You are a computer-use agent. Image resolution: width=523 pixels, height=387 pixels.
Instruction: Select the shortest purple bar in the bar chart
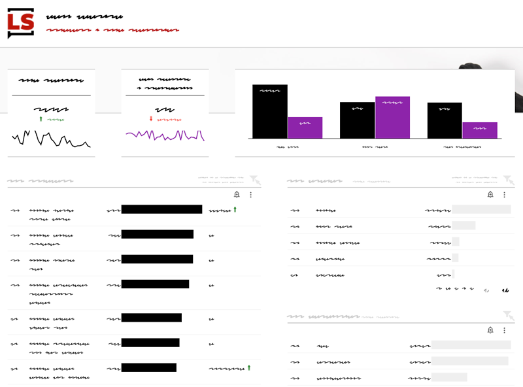[x=480, y=131]
